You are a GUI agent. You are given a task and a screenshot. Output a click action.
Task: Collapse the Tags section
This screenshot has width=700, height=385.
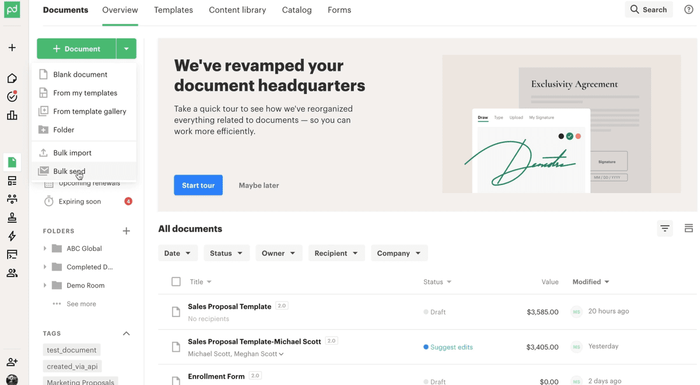126,334
